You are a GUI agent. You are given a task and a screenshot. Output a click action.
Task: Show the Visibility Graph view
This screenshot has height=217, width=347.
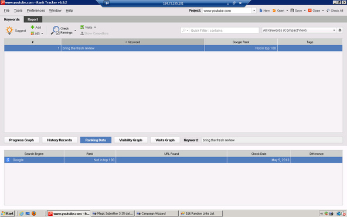pos(131,140)
